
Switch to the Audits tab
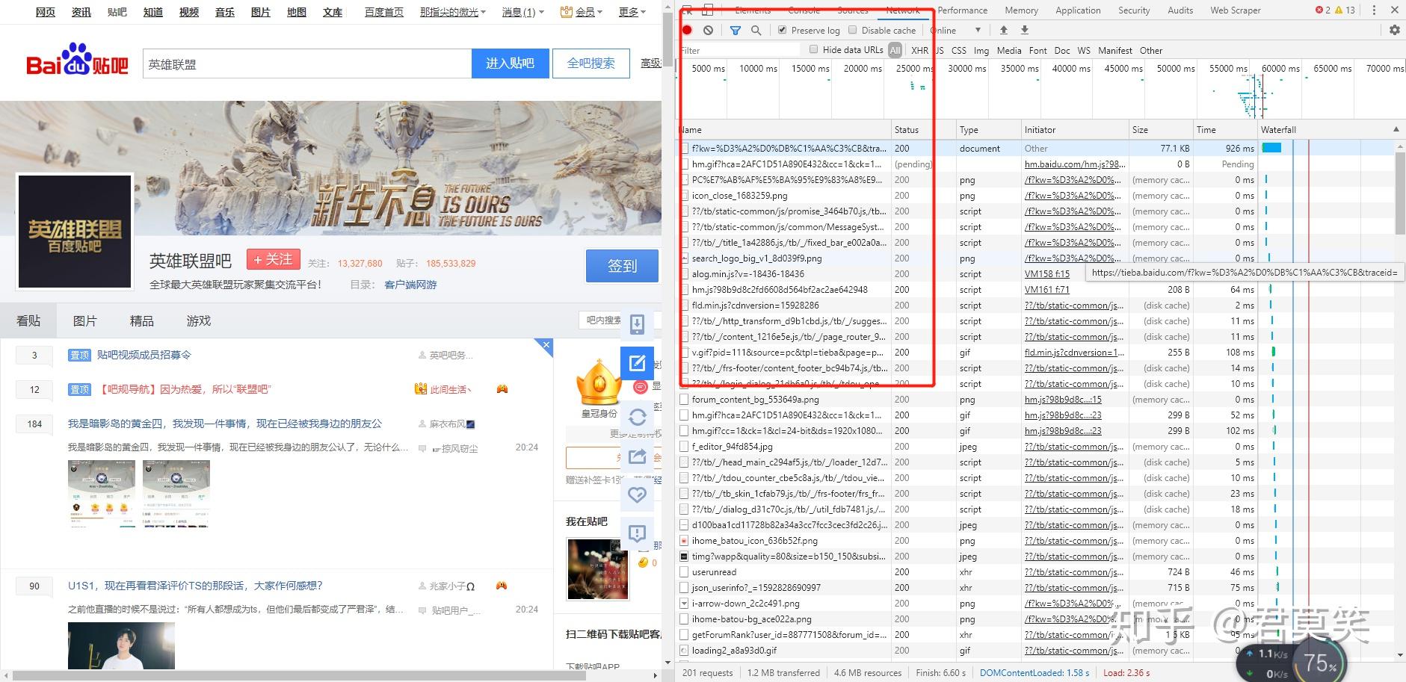(x=1180, y=10)
